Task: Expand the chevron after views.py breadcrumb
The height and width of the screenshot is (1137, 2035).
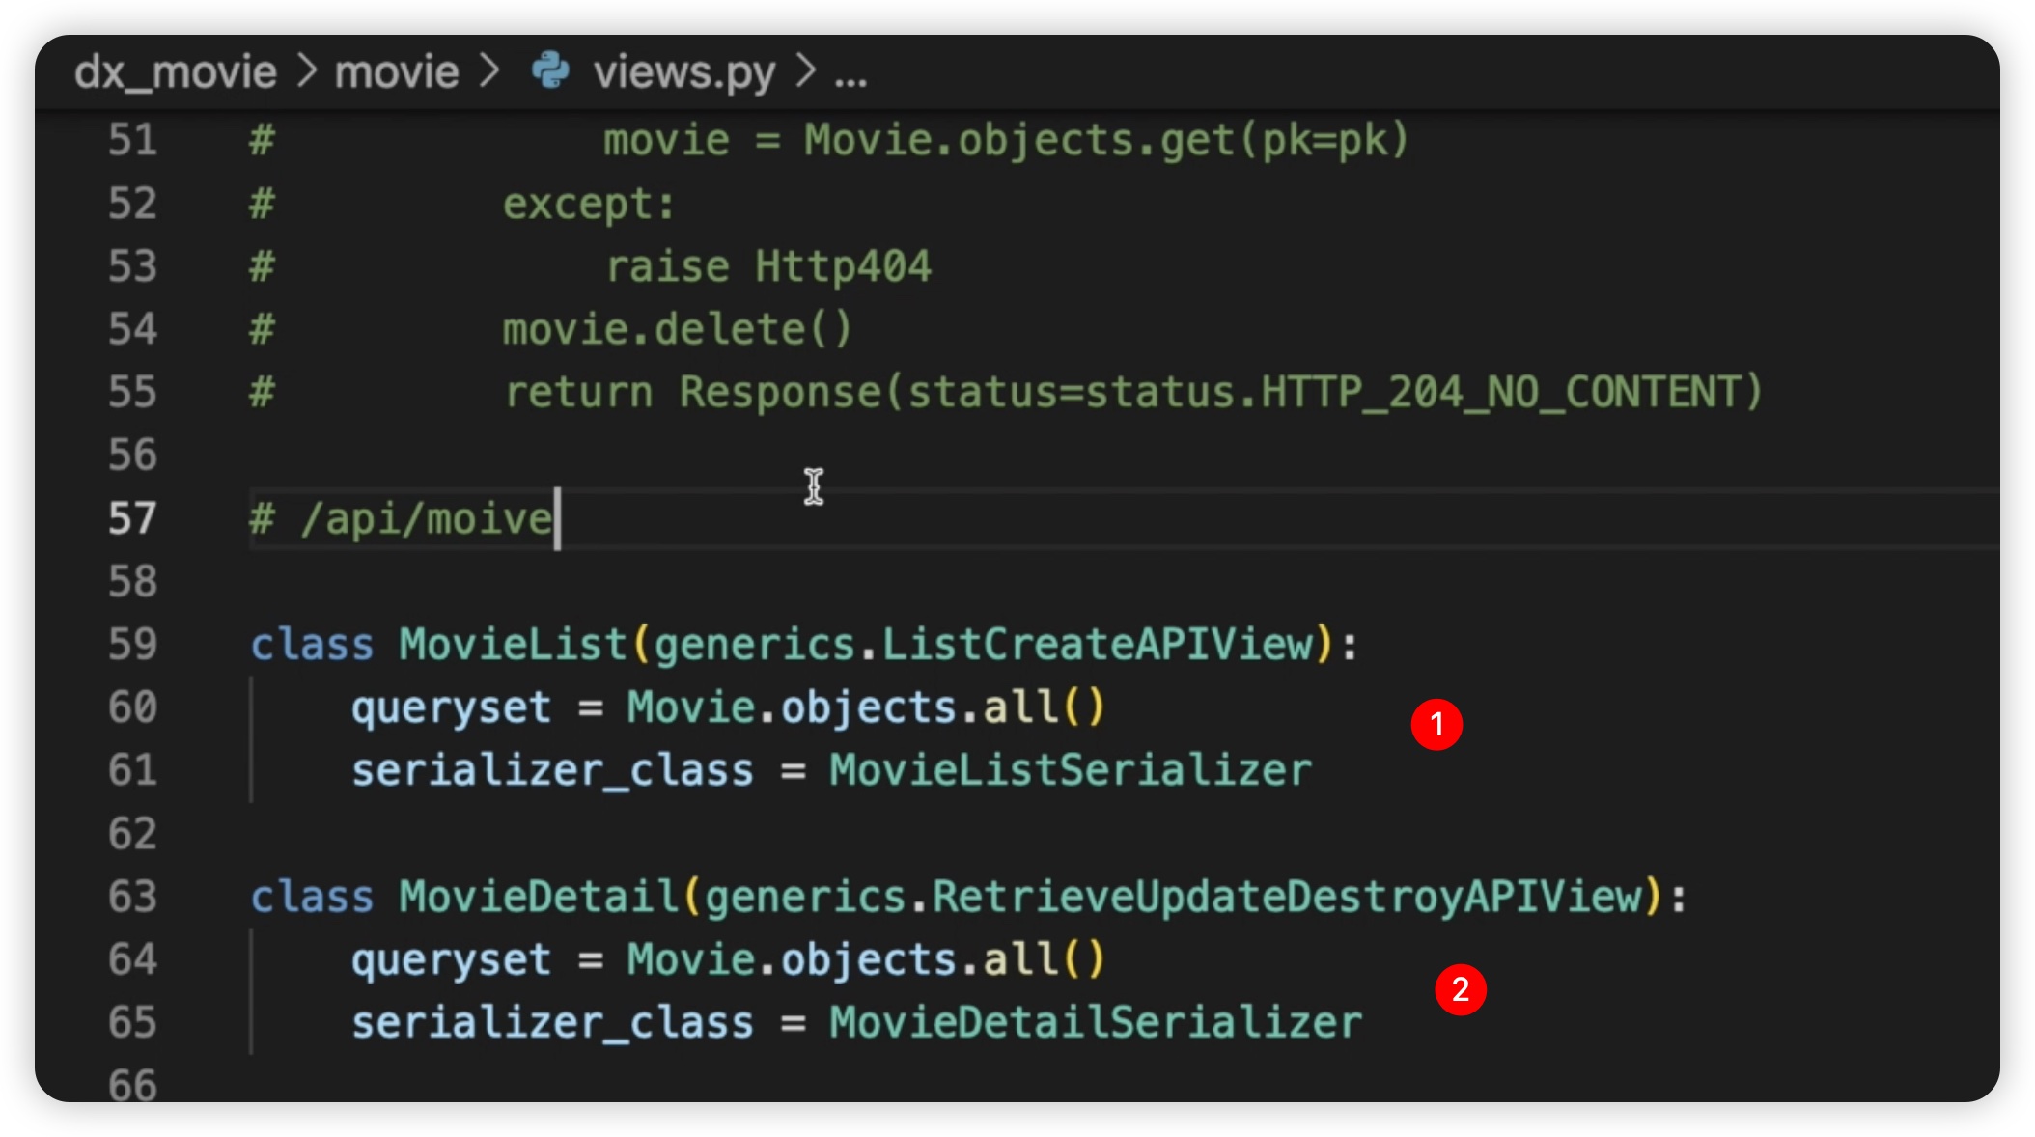Action: pyautogui.click(x=806, y=71)
